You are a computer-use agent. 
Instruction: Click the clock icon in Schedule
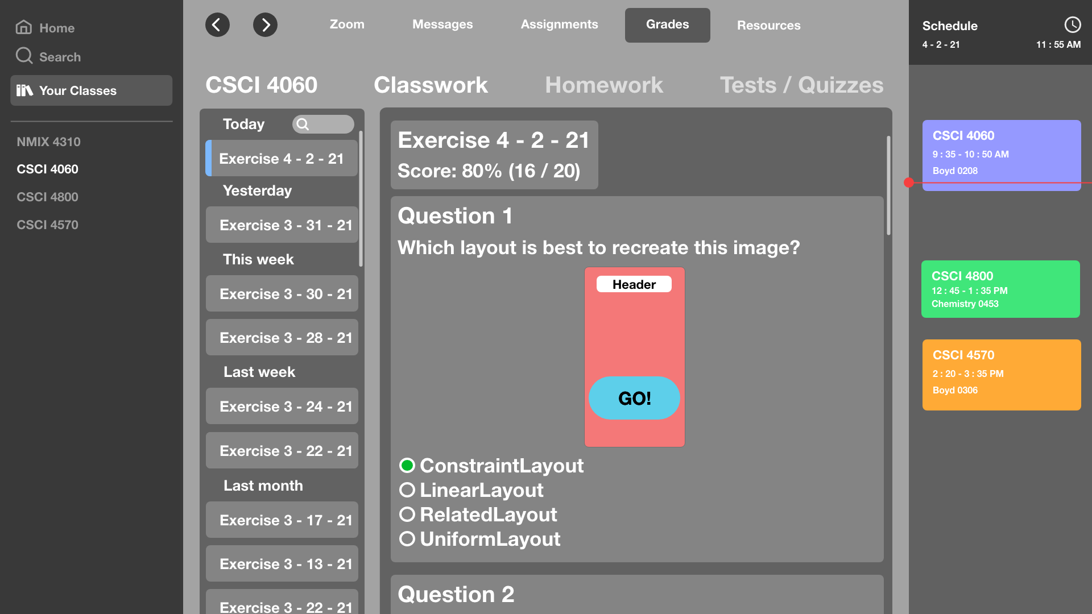1072,24
